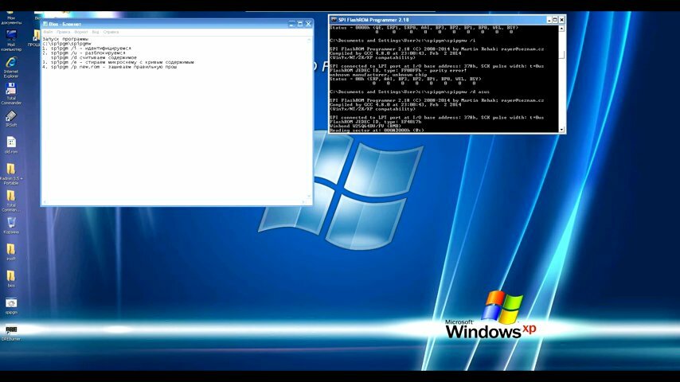Maximize the Bios Notepad window
The width and height of the screenshot is (680, 382).
300,25
